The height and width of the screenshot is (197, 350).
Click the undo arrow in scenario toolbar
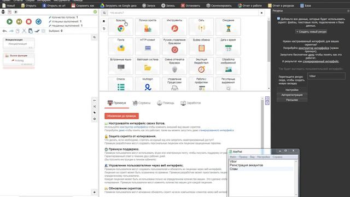pos(4,31)
